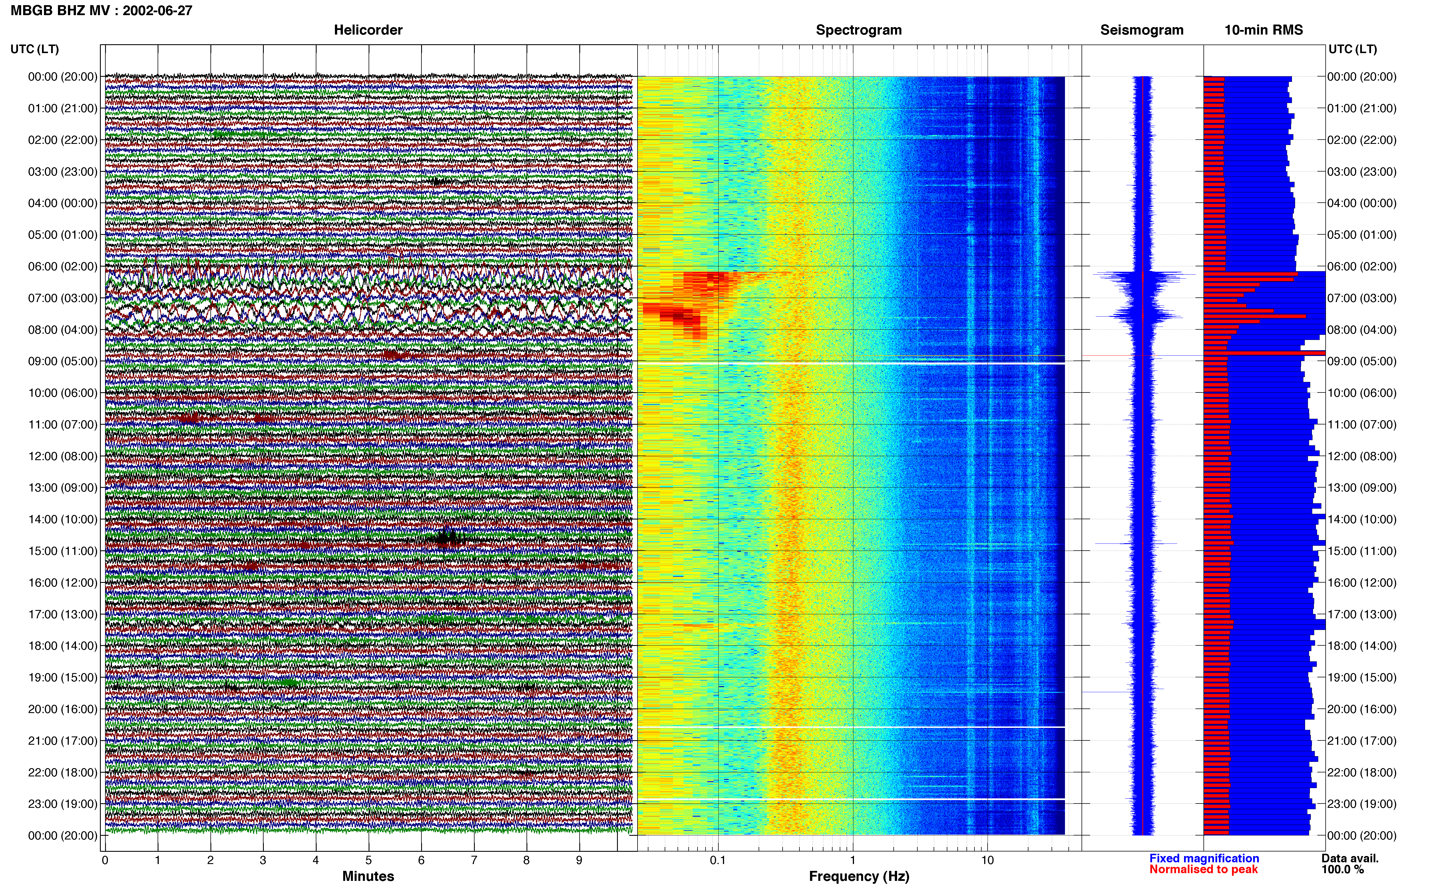Click the full-width red RMS bar near 08:45
The height and width of the screenshot is (896, 1433).
click(x=1265, y=353)
